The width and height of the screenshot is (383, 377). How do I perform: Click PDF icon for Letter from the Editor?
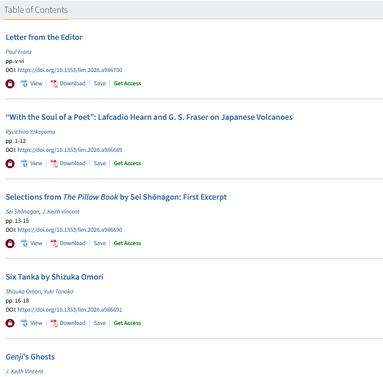(54, 84)
